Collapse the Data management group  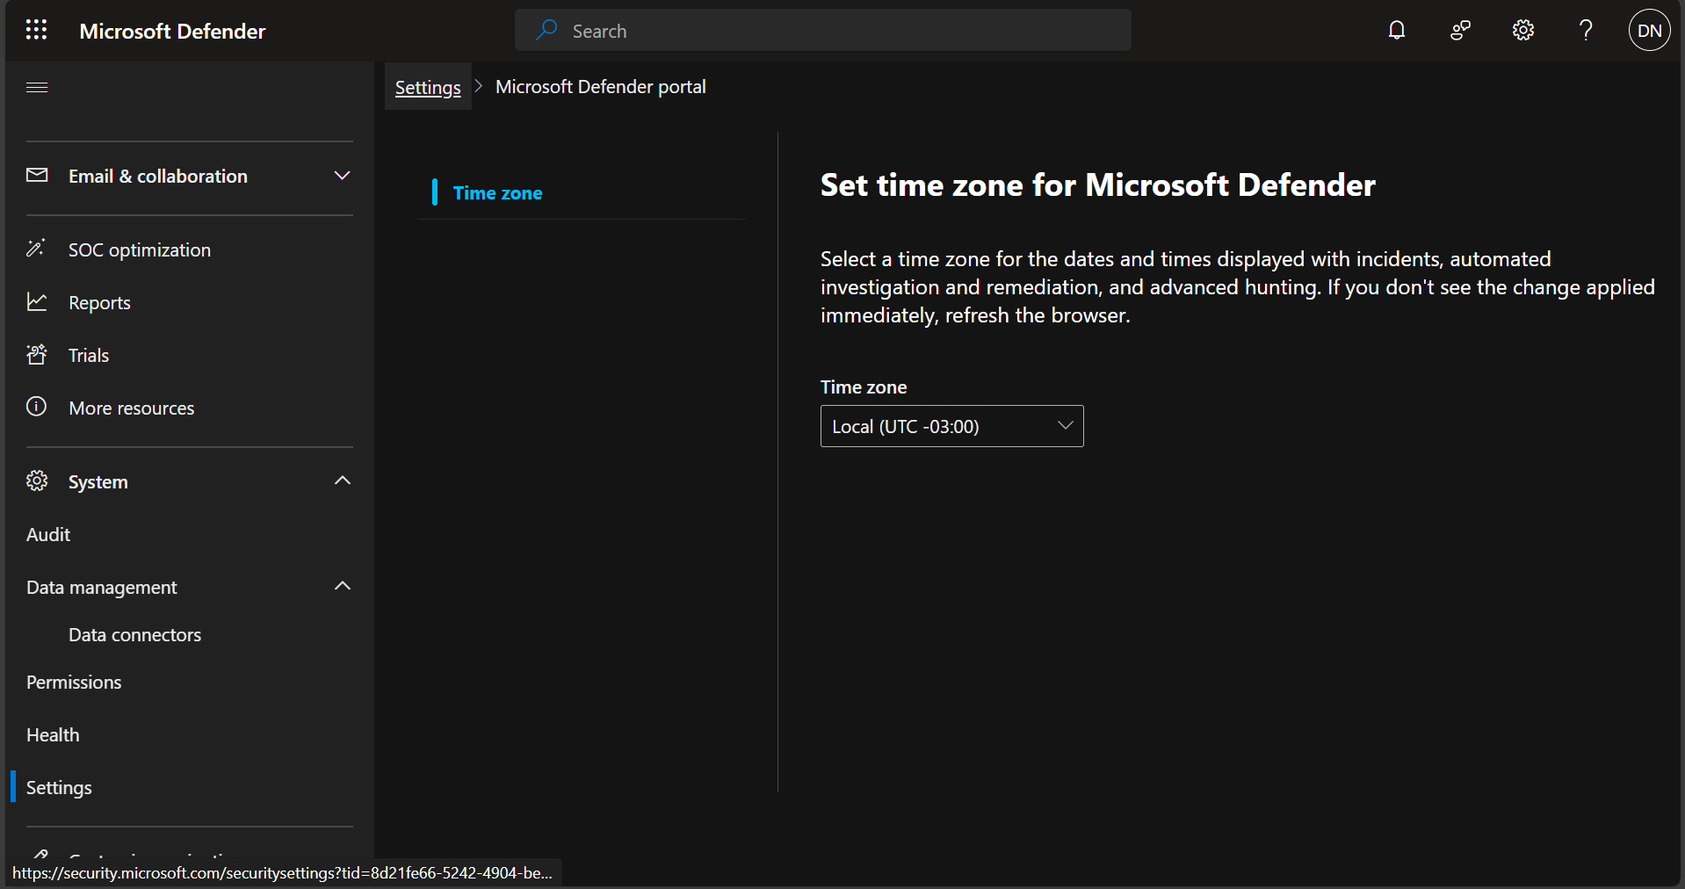click(342, 586)
